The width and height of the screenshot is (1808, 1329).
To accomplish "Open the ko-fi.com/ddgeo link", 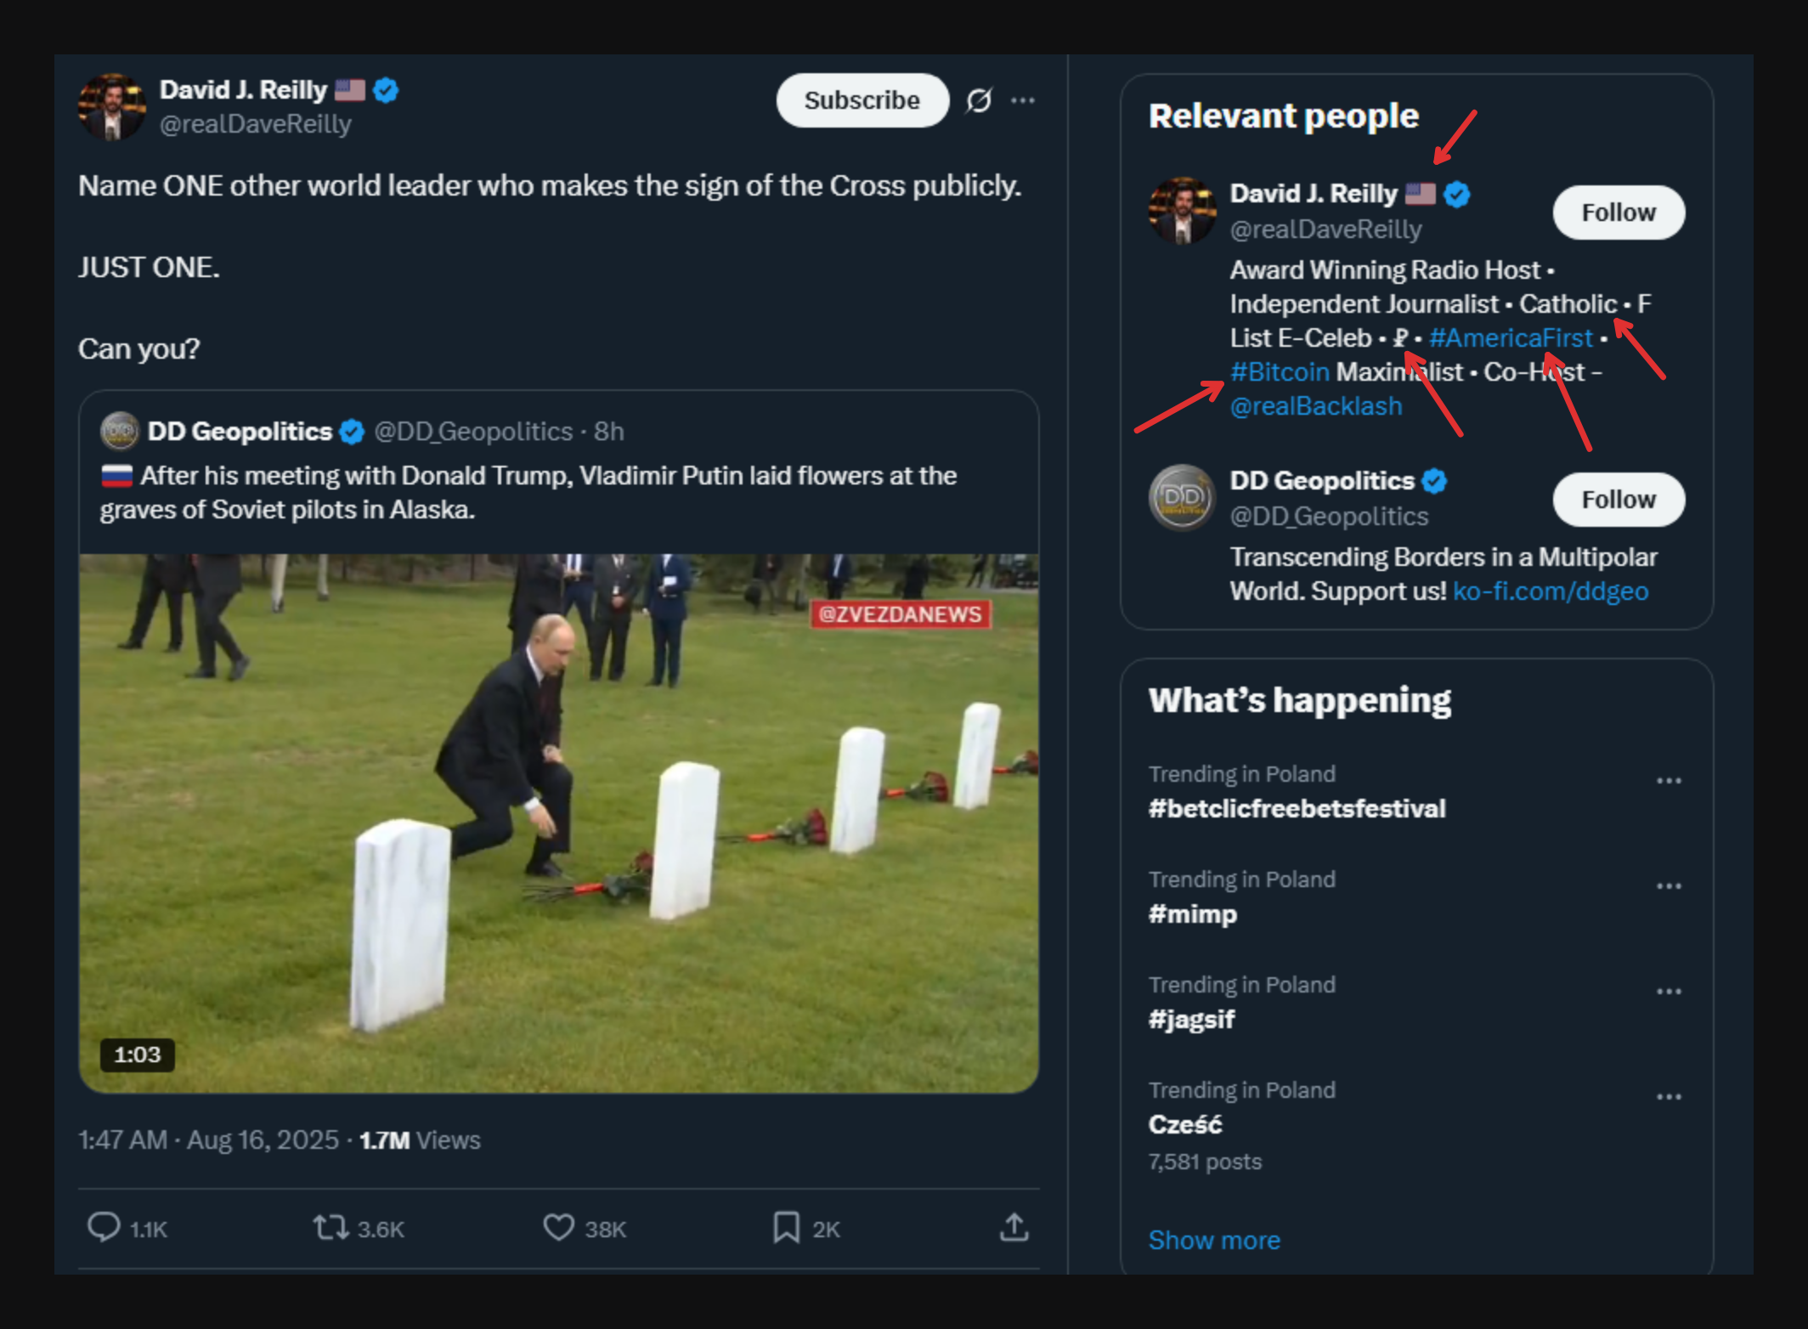I will [x=1550, y=591].
